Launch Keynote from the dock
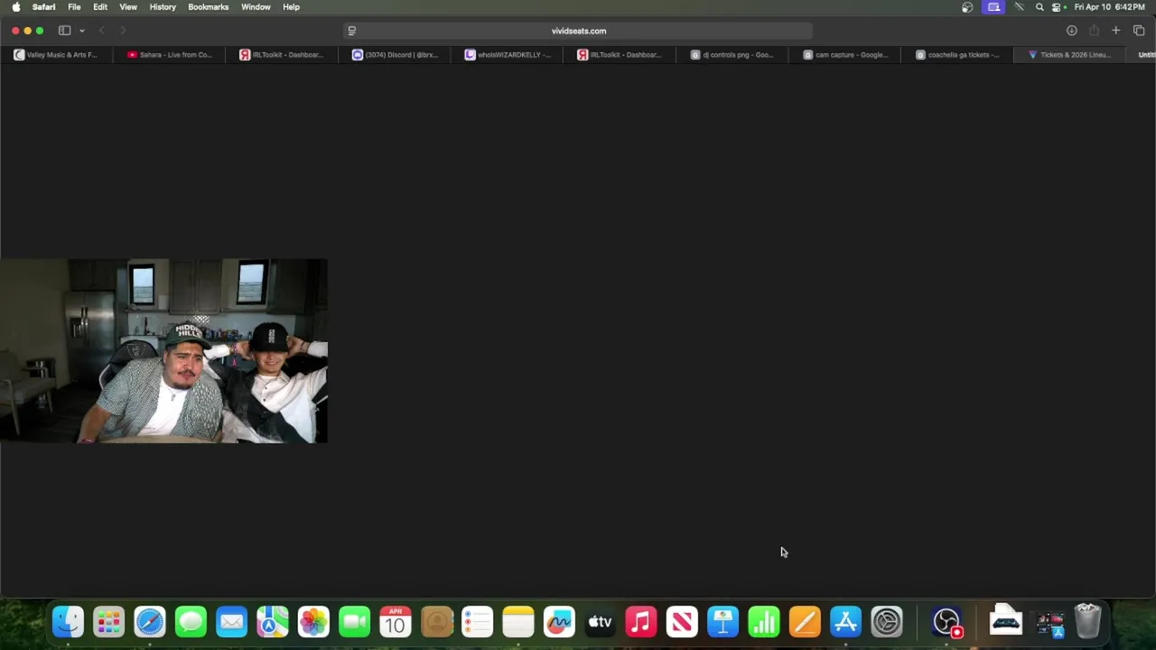Image resolution: width=1156 pixels, height=650 pixels. [722, 622]
